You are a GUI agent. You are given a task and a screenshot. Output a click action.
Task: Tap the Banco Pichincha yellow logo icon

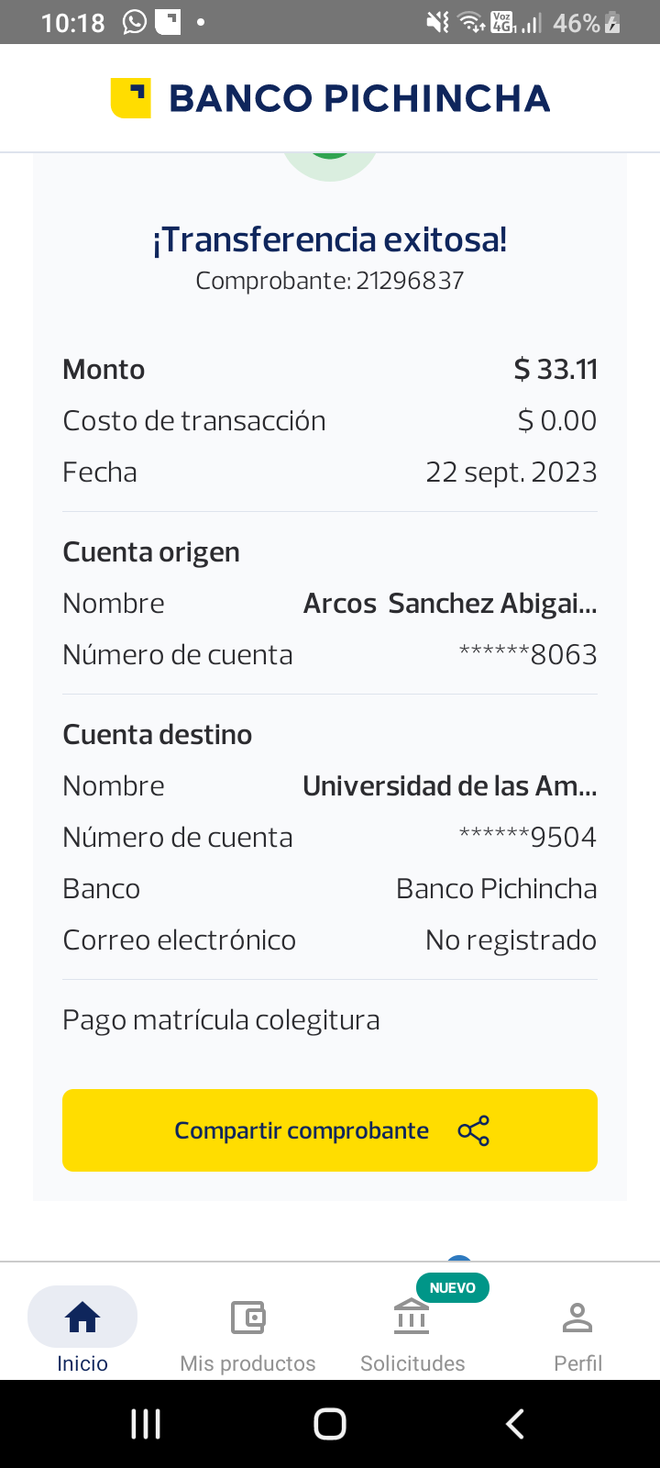point(130,98)
